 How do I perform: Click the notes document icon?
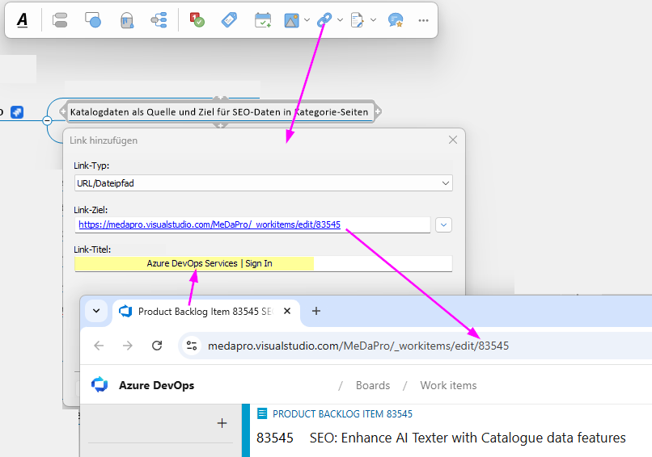[x=358, y=20]
